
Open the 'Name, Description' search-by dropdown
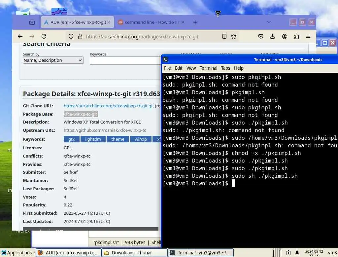click(x=53, y=60)
